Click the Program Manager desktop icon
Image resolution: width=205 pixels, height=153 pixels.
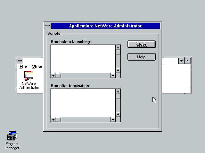pos(12,140)
